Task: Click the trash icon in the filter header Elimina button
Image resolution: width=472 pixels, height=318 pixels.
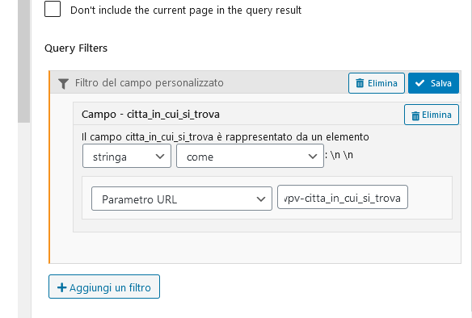Action: pos(360,83)
